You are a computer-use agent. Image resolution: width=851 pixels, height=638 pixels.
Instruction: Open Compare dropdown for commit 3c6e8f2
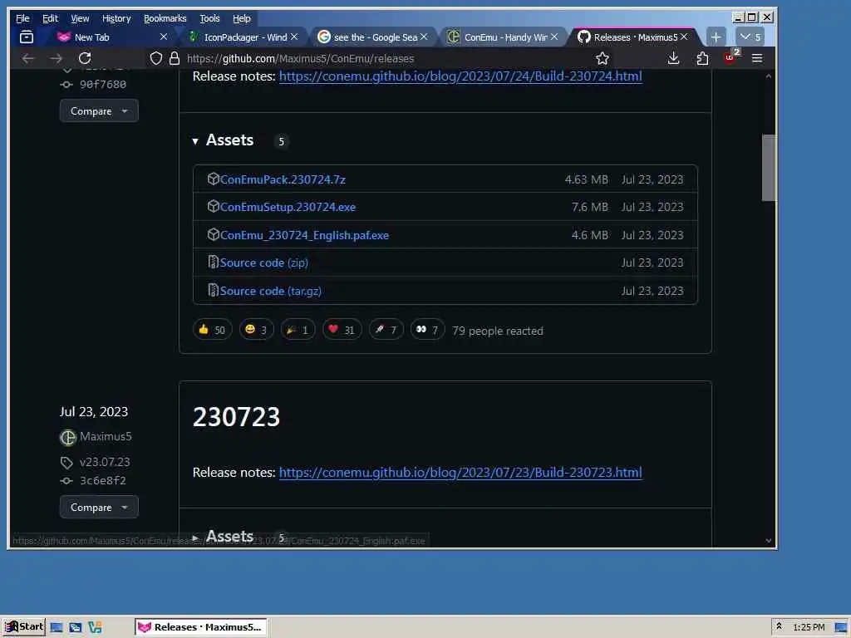click(x=99, y=508)
